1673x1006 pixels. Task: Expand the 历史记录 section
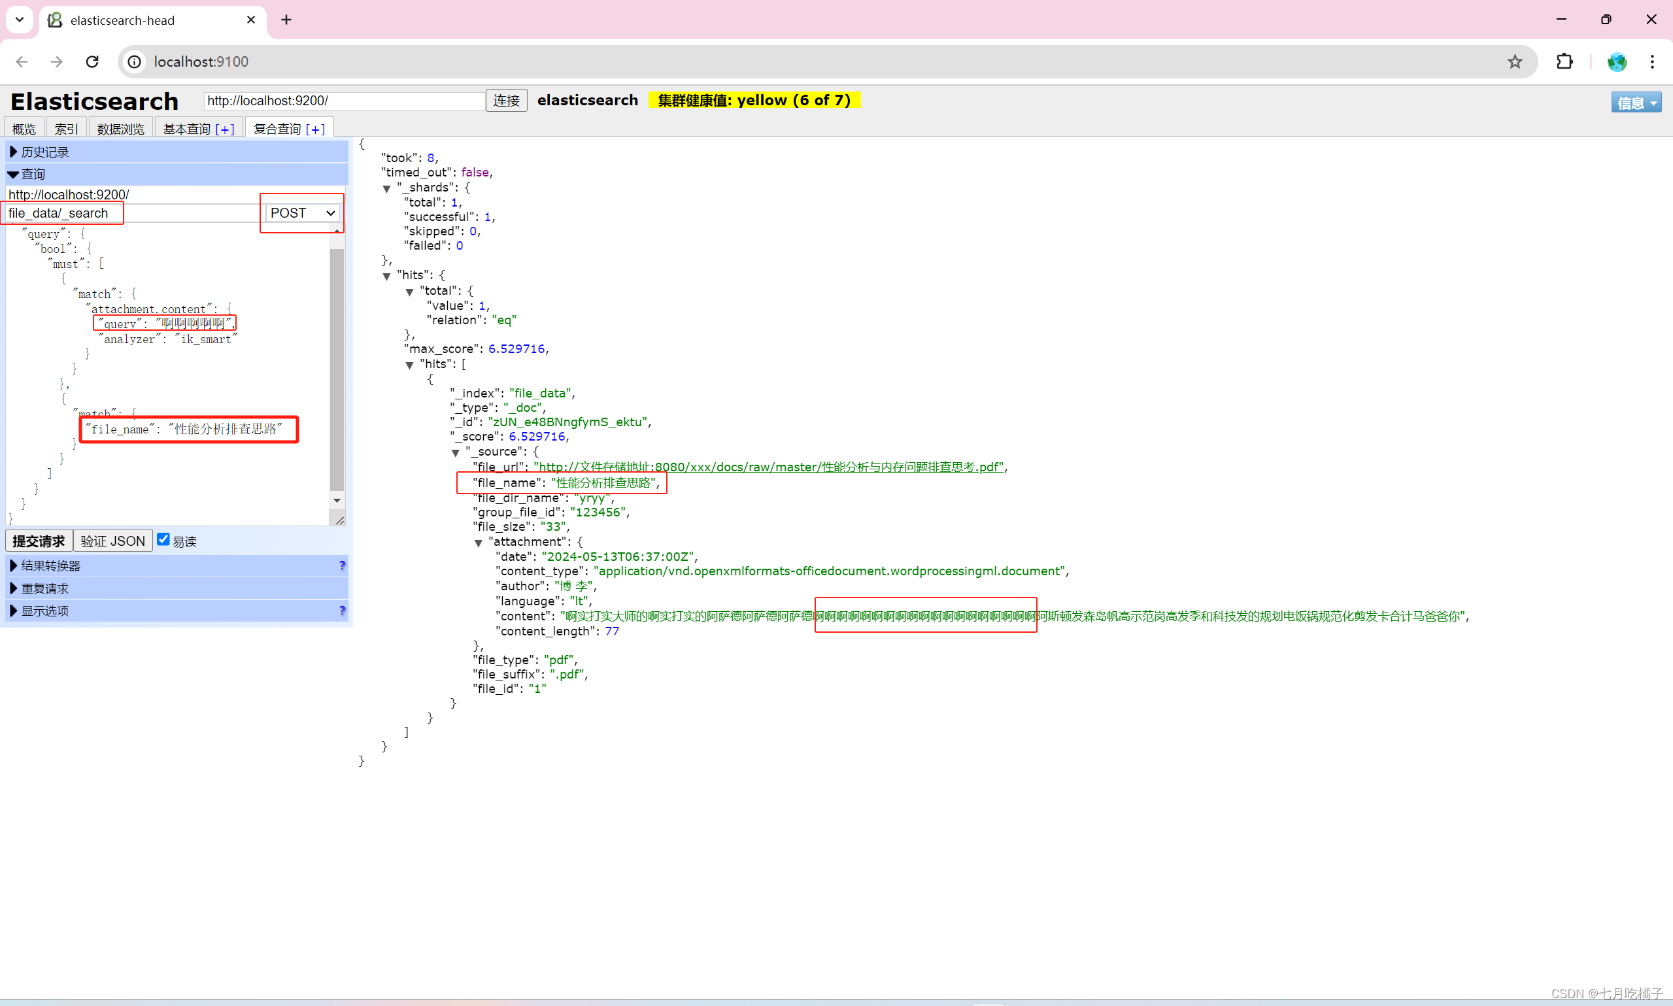click(177, 152)
